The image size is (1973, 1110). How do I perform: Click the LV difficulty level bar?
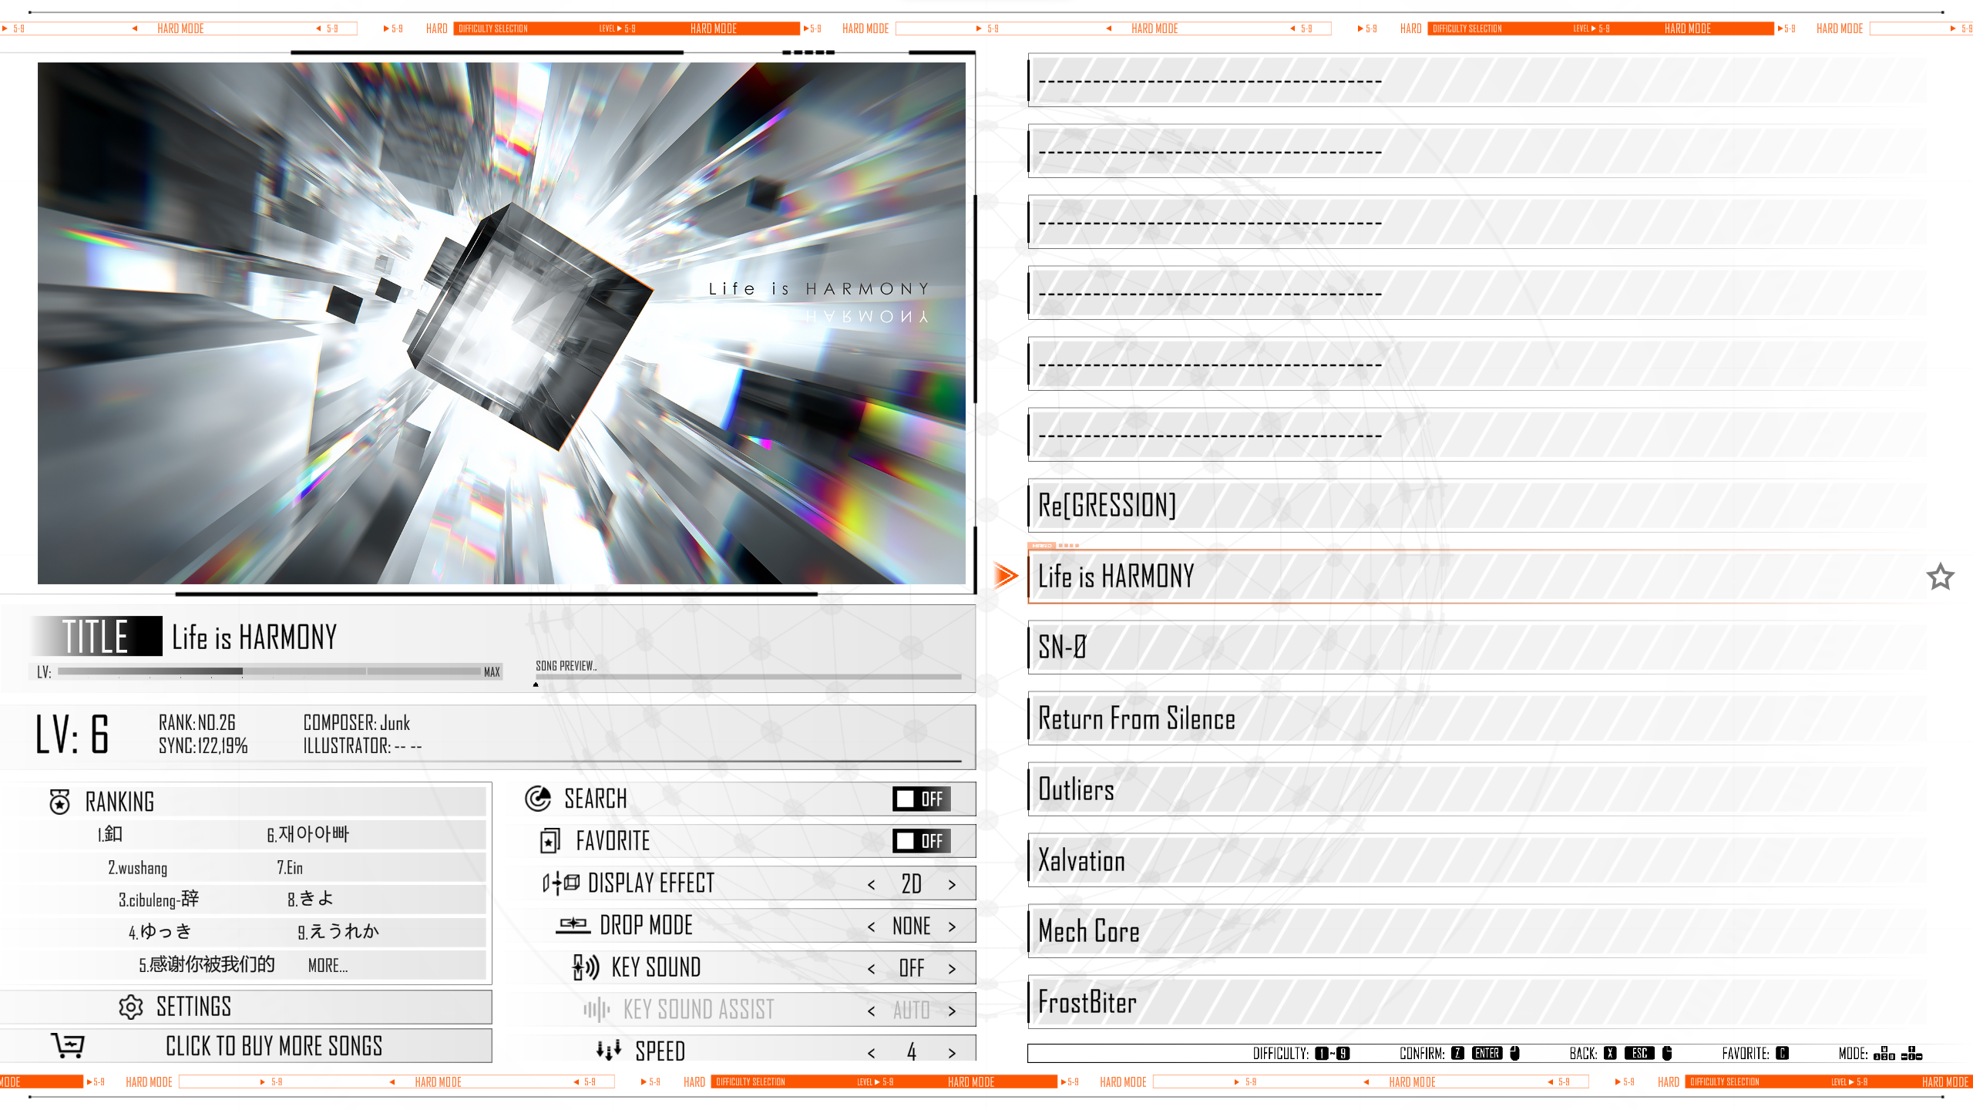269,671
